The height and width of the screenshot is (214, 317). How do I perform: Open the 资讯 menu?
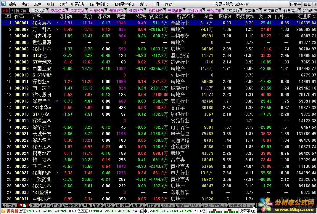143,4
